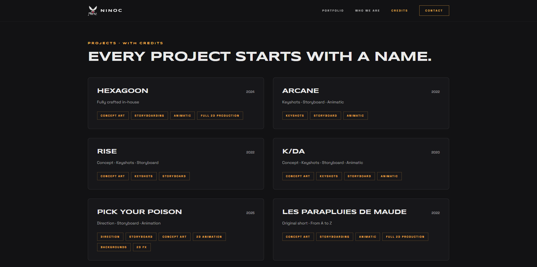Click Storyboard tag on K/DA card

click(x=359, y=176)
